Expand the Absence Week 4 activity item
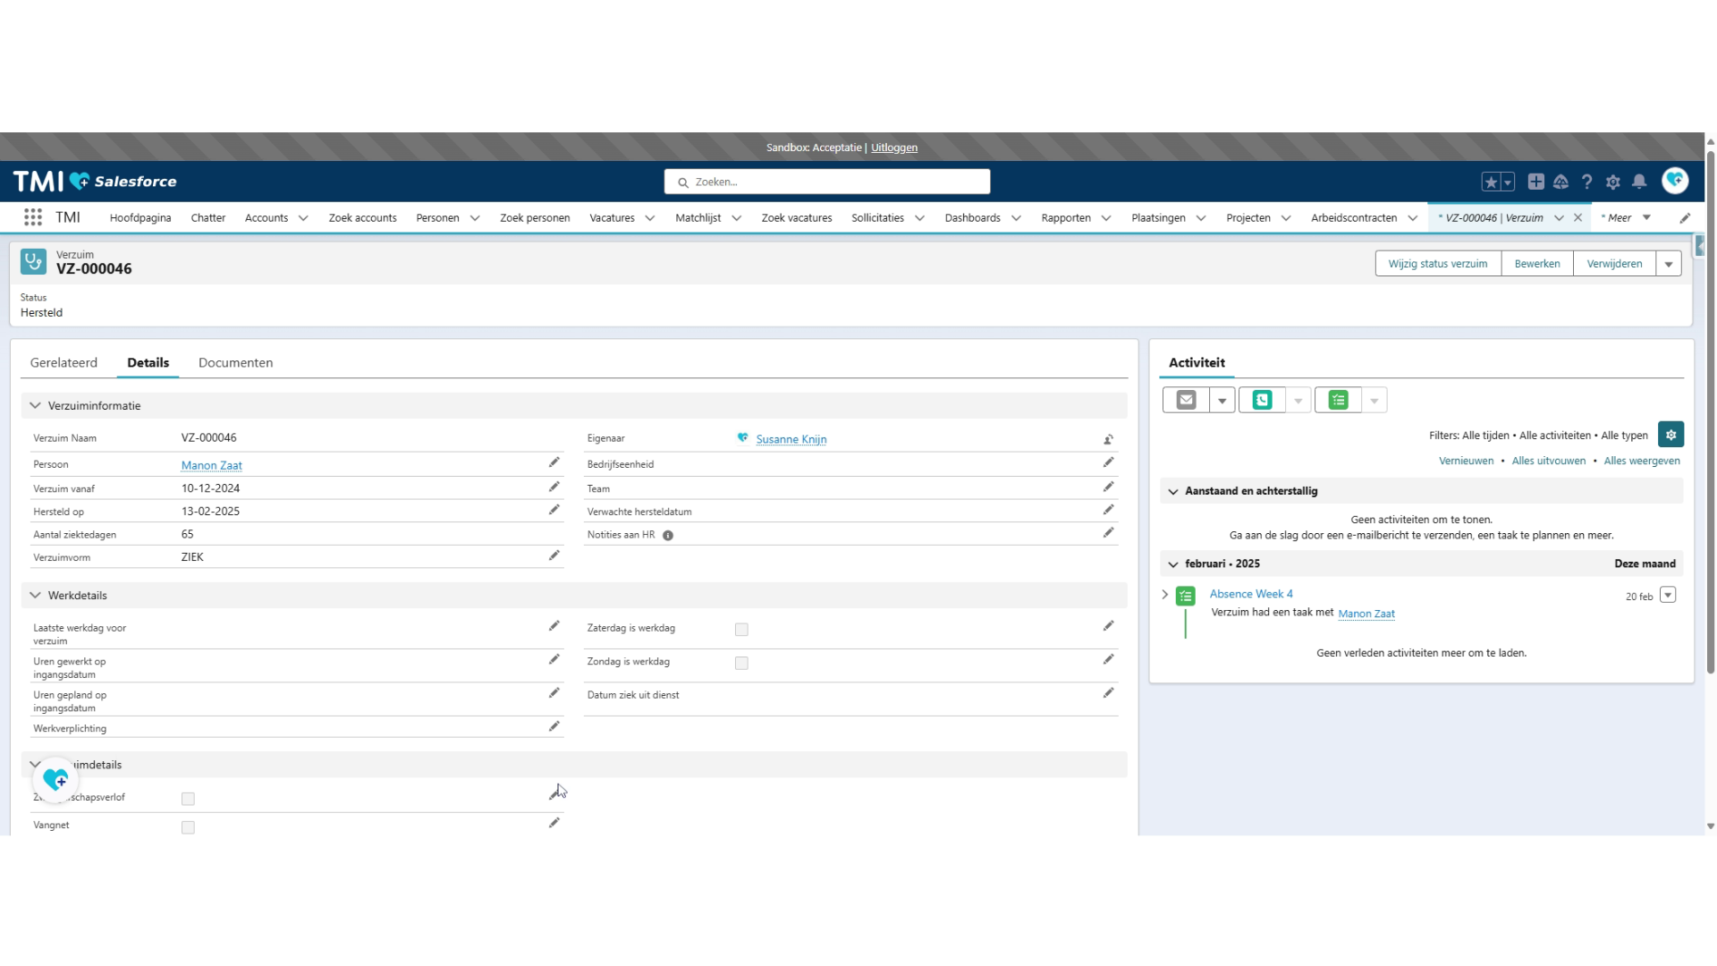This screenshot has height=966, width=1717. coord(1164,594)
